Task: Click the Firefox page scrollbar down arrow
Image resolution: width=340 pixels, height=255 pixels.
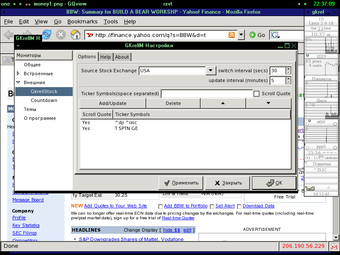Action: tap(336, 237)
